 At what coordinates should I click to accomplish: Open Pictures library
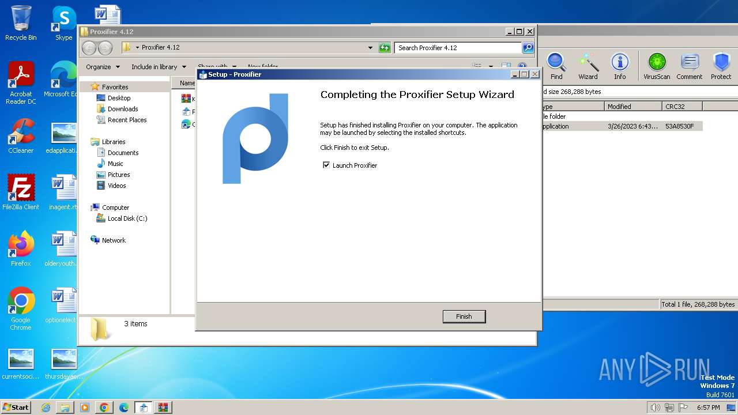point(118,175)
